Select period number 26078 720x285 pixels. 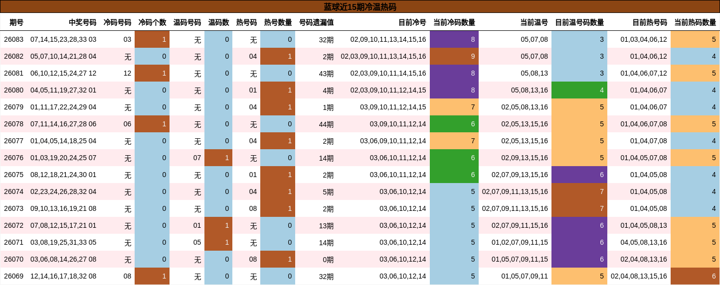point(13,124)
